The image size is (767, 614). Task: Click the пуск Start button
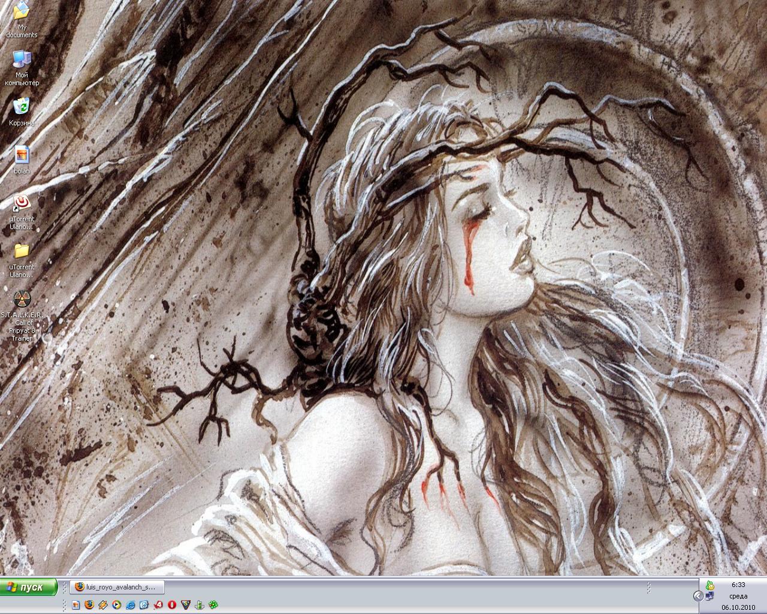29,587
